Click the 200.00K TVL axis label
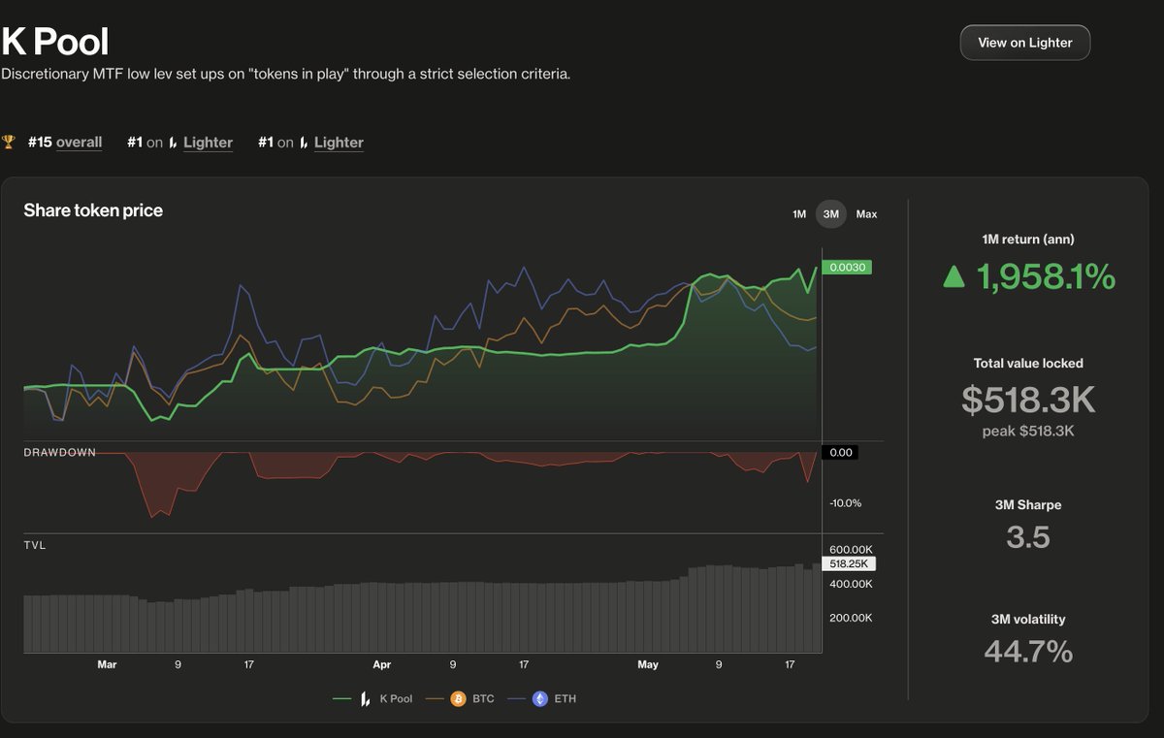The height and width of the screenshot is (738, 1164). tap(853, 617)
